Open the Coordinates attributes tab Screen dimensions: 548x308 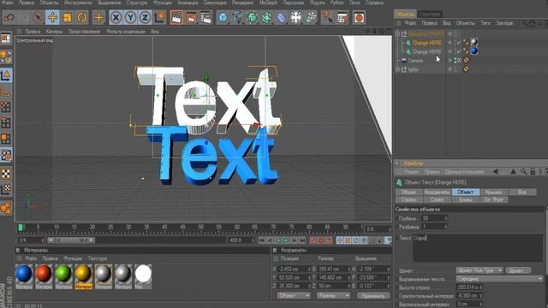point(437,192)
